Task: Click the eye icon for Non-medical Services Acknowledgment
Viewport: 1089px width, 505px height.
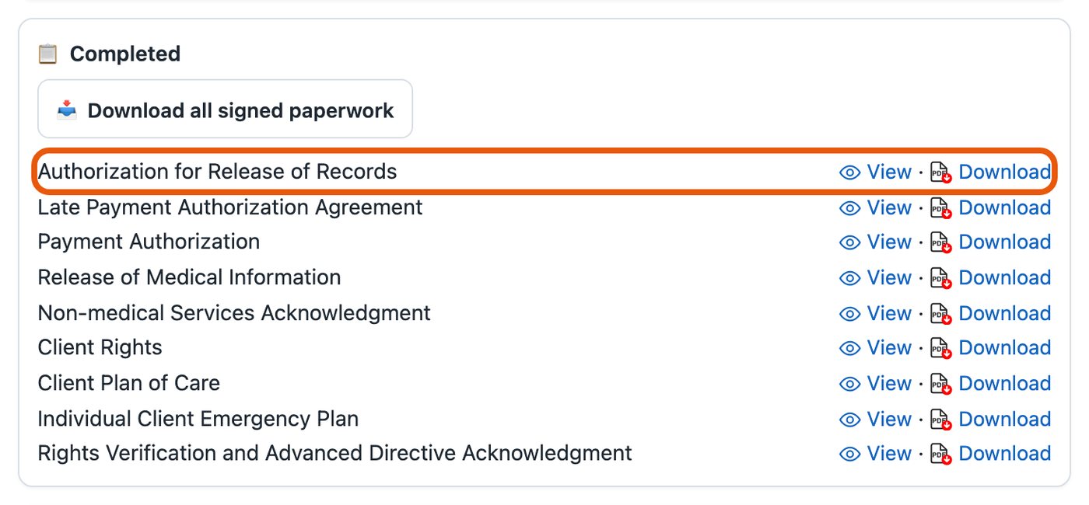Action: (x=850, y=314)
